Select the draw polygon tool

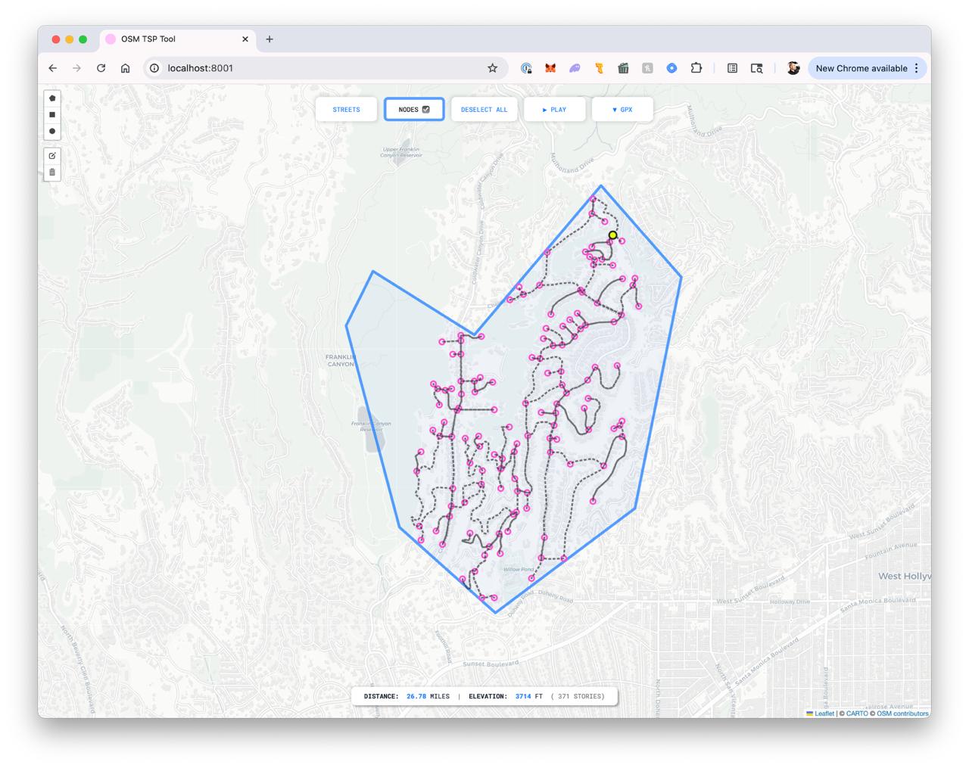point(52,98)
